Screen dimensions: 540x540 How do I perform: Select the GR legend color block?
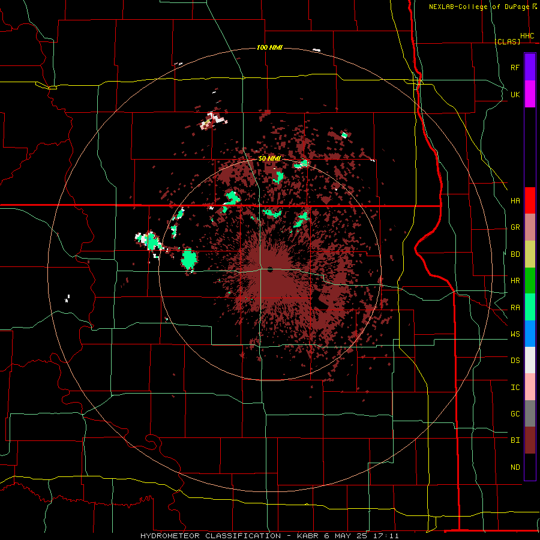[x=530, y=227]
